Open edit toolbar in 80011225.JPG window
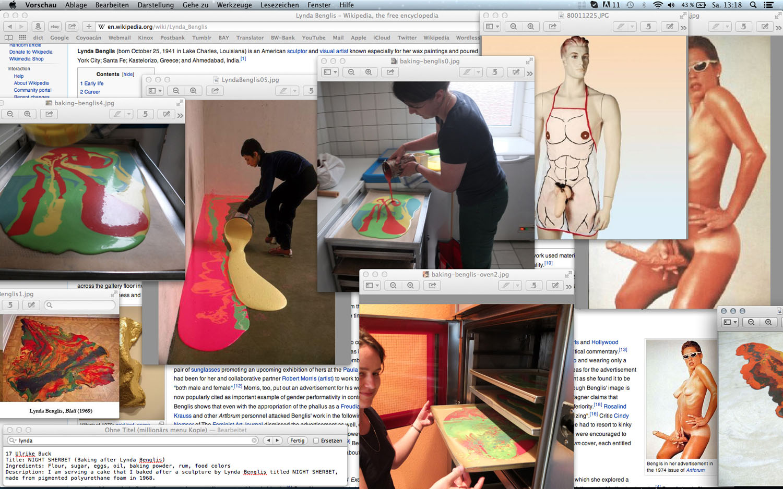The width and height of the screenshot is (783, 489). 670,27
